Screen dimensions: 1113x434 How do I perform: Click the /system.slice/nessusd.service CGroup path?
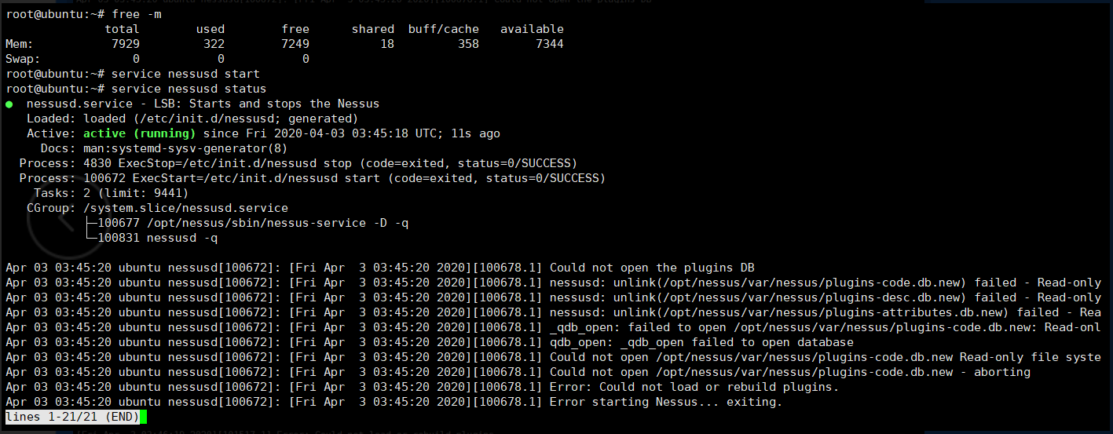[185, 208]
